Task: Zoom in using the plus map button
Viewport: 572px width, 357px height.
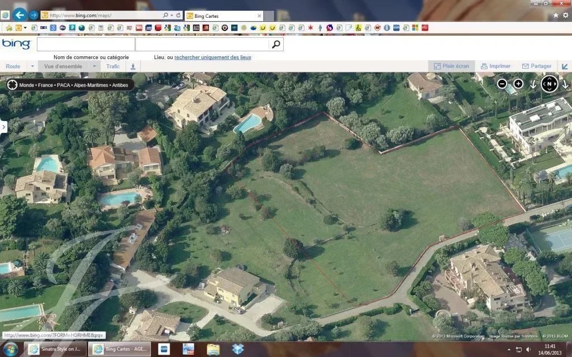Action: click(518, 84)
